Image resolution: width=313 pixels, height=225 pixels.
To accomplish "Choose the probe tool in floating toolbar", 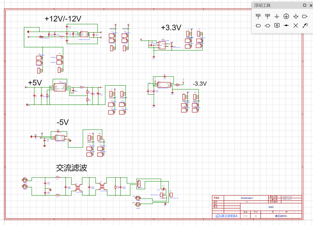I will click(x=305, y=25).
